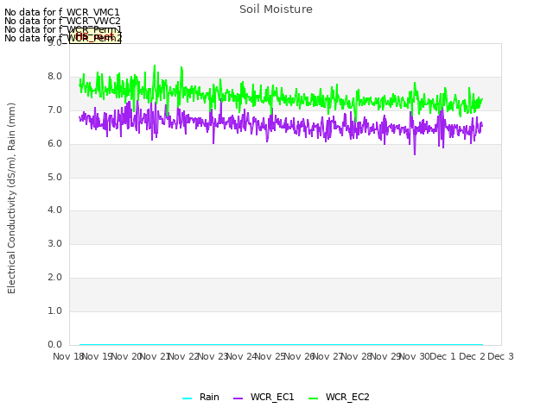The image size is (553, 414).
Task: Click 'No data for f_WCR_VMC1' message
Action: point(62,12)
